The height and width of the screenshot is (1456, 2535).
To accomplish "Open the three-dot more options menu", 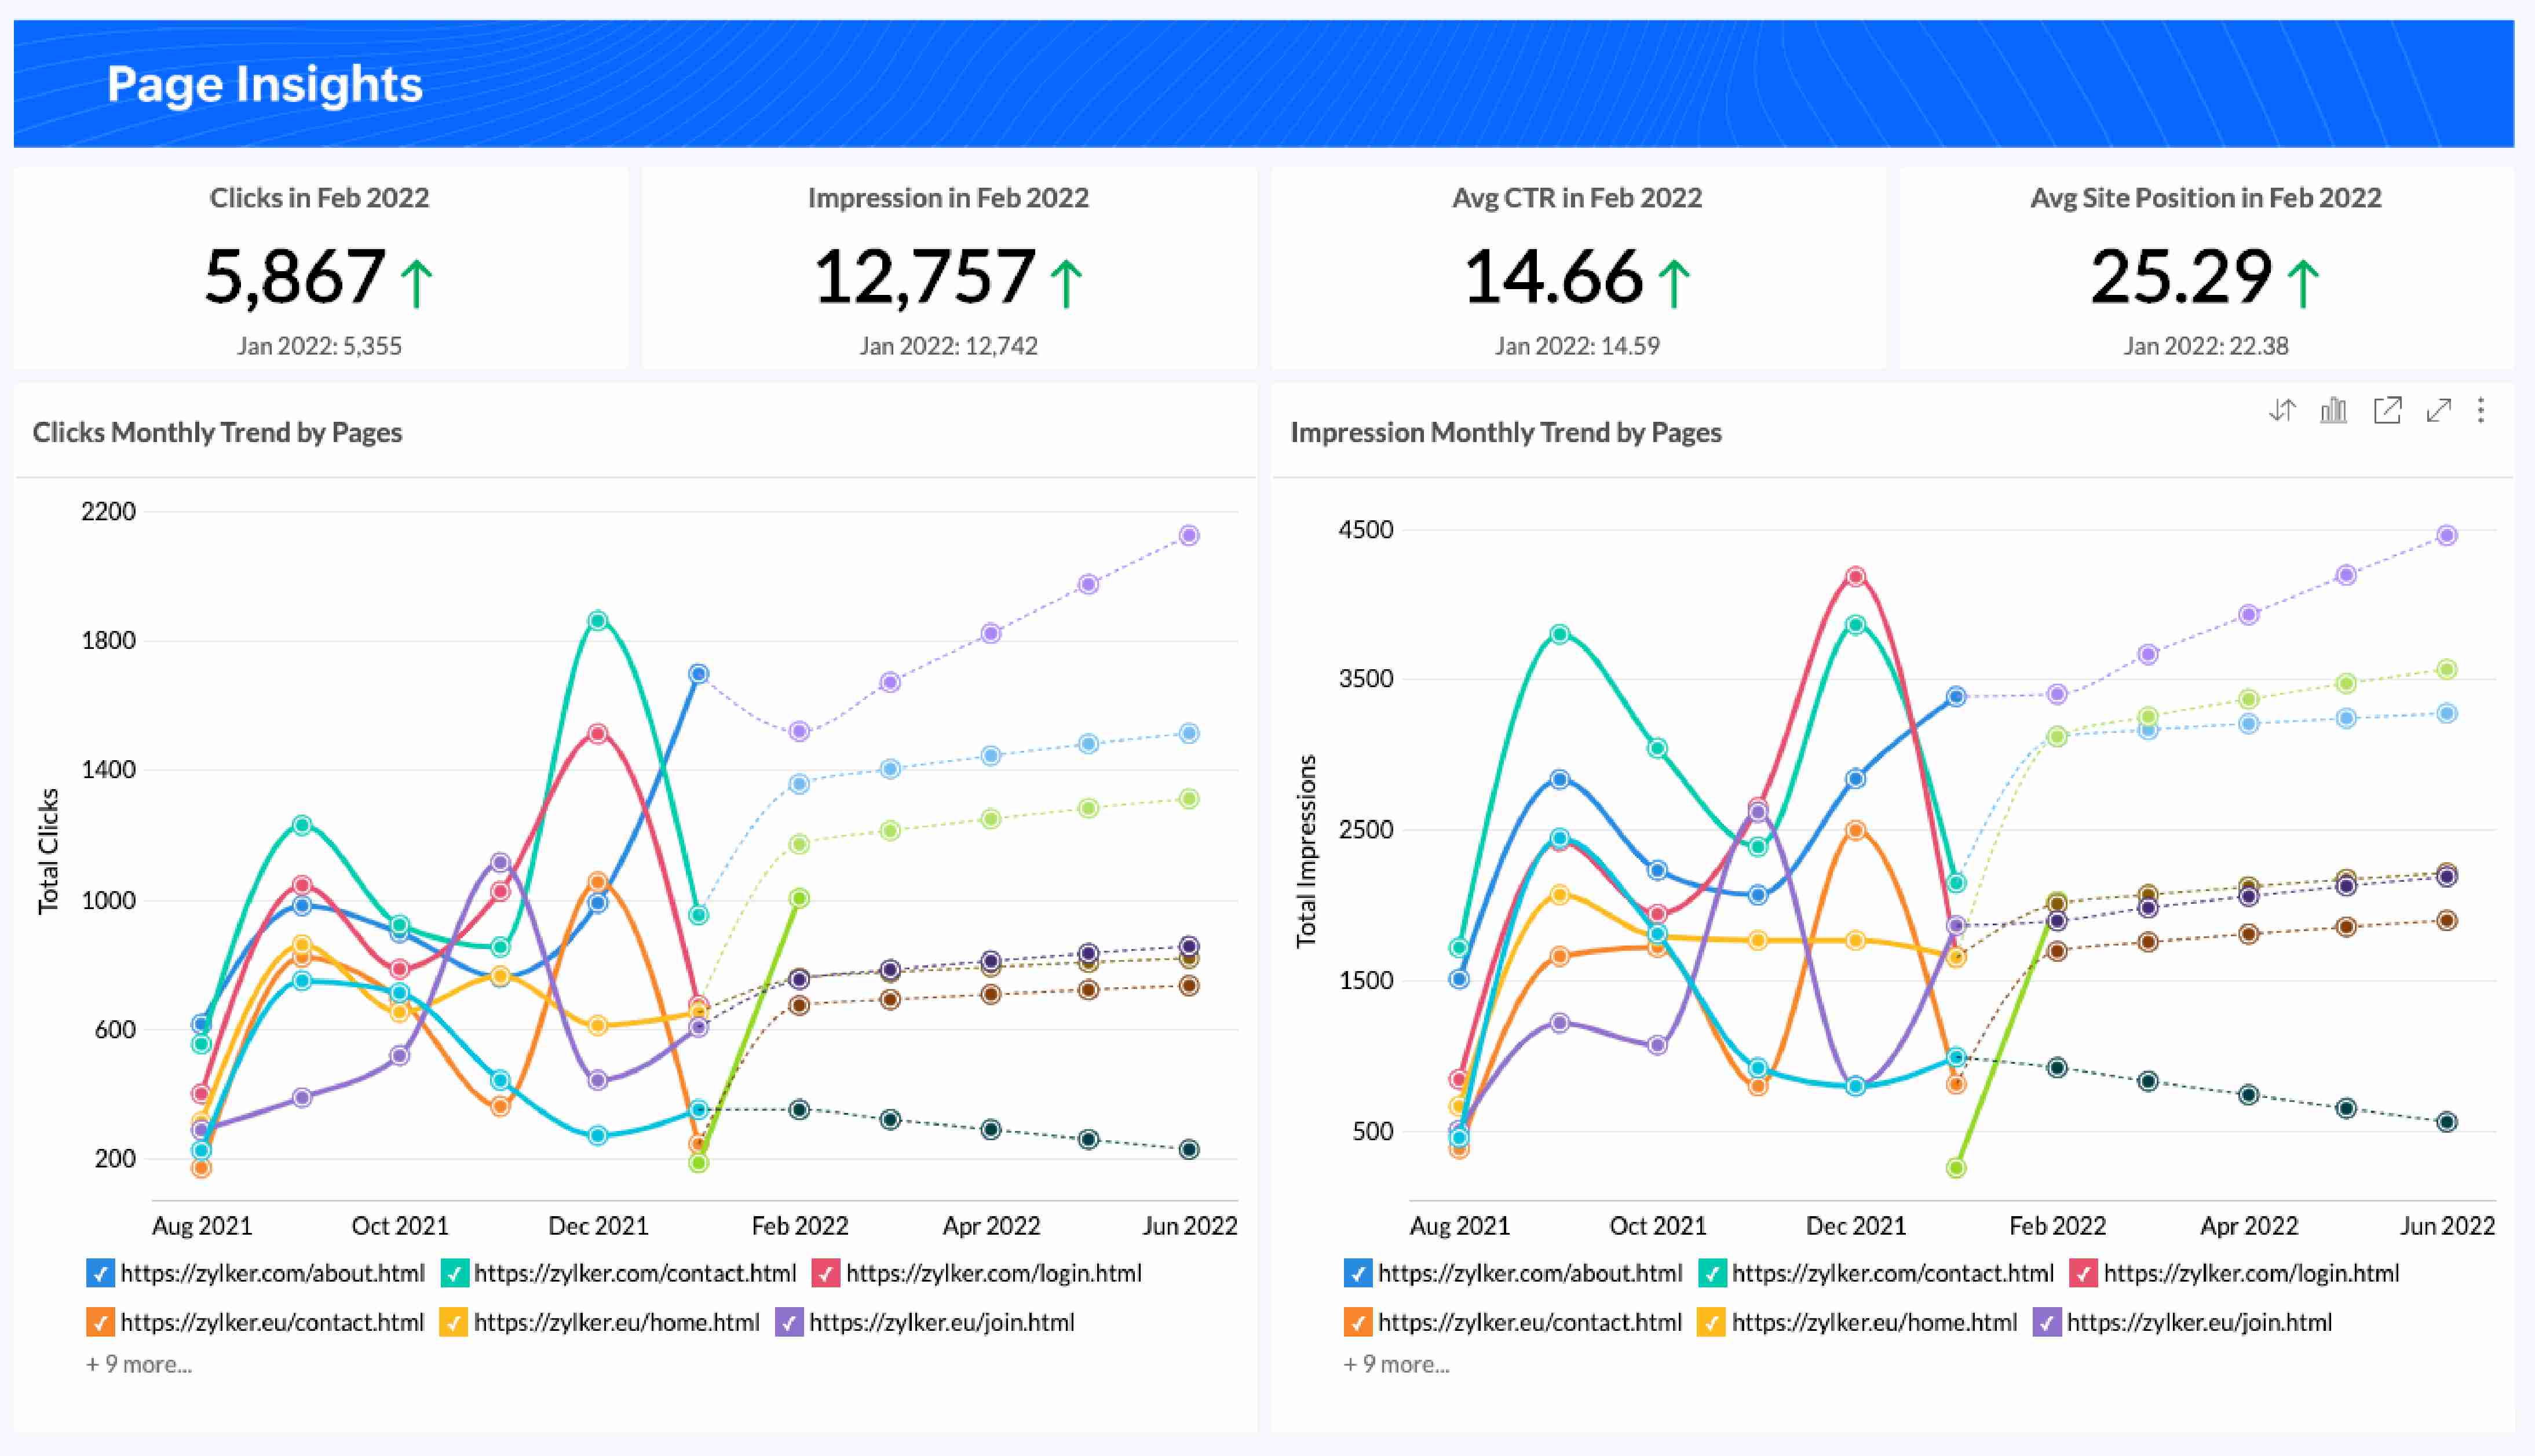I will pyautogui.click(x=2481, y=410).
